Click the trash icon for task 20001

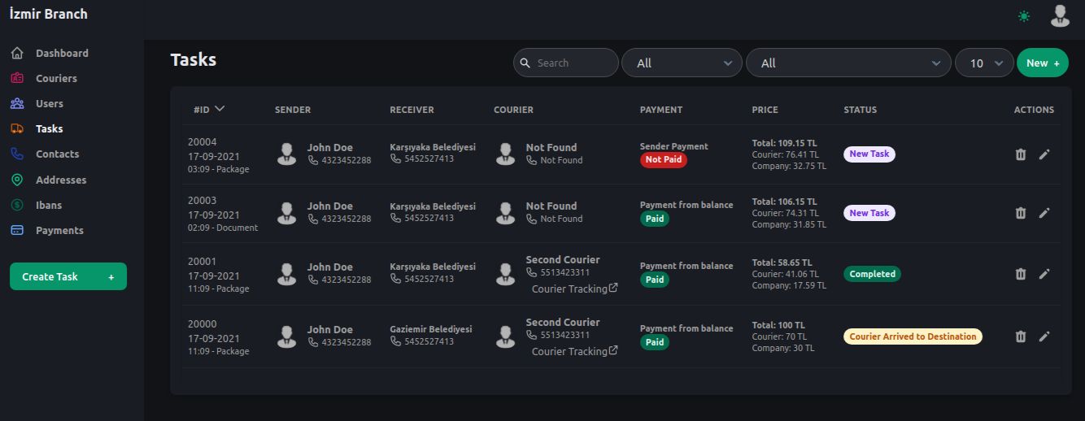(x=1021, y=274)
